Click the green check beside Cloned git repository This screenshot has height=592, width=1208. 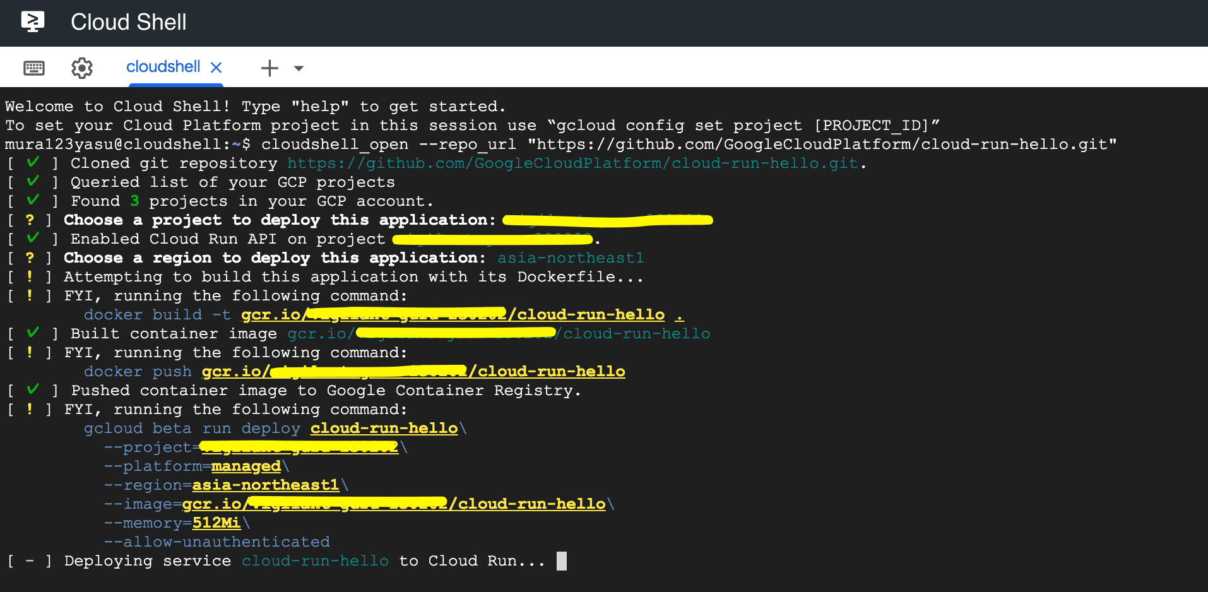[x=33, y=163]
